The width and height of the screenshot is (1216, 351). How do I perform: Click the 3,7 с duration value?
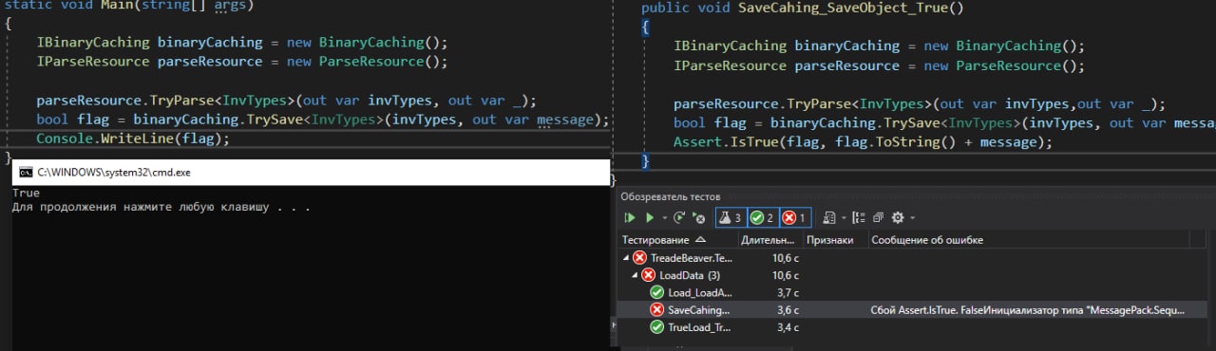tap(788, 292)
